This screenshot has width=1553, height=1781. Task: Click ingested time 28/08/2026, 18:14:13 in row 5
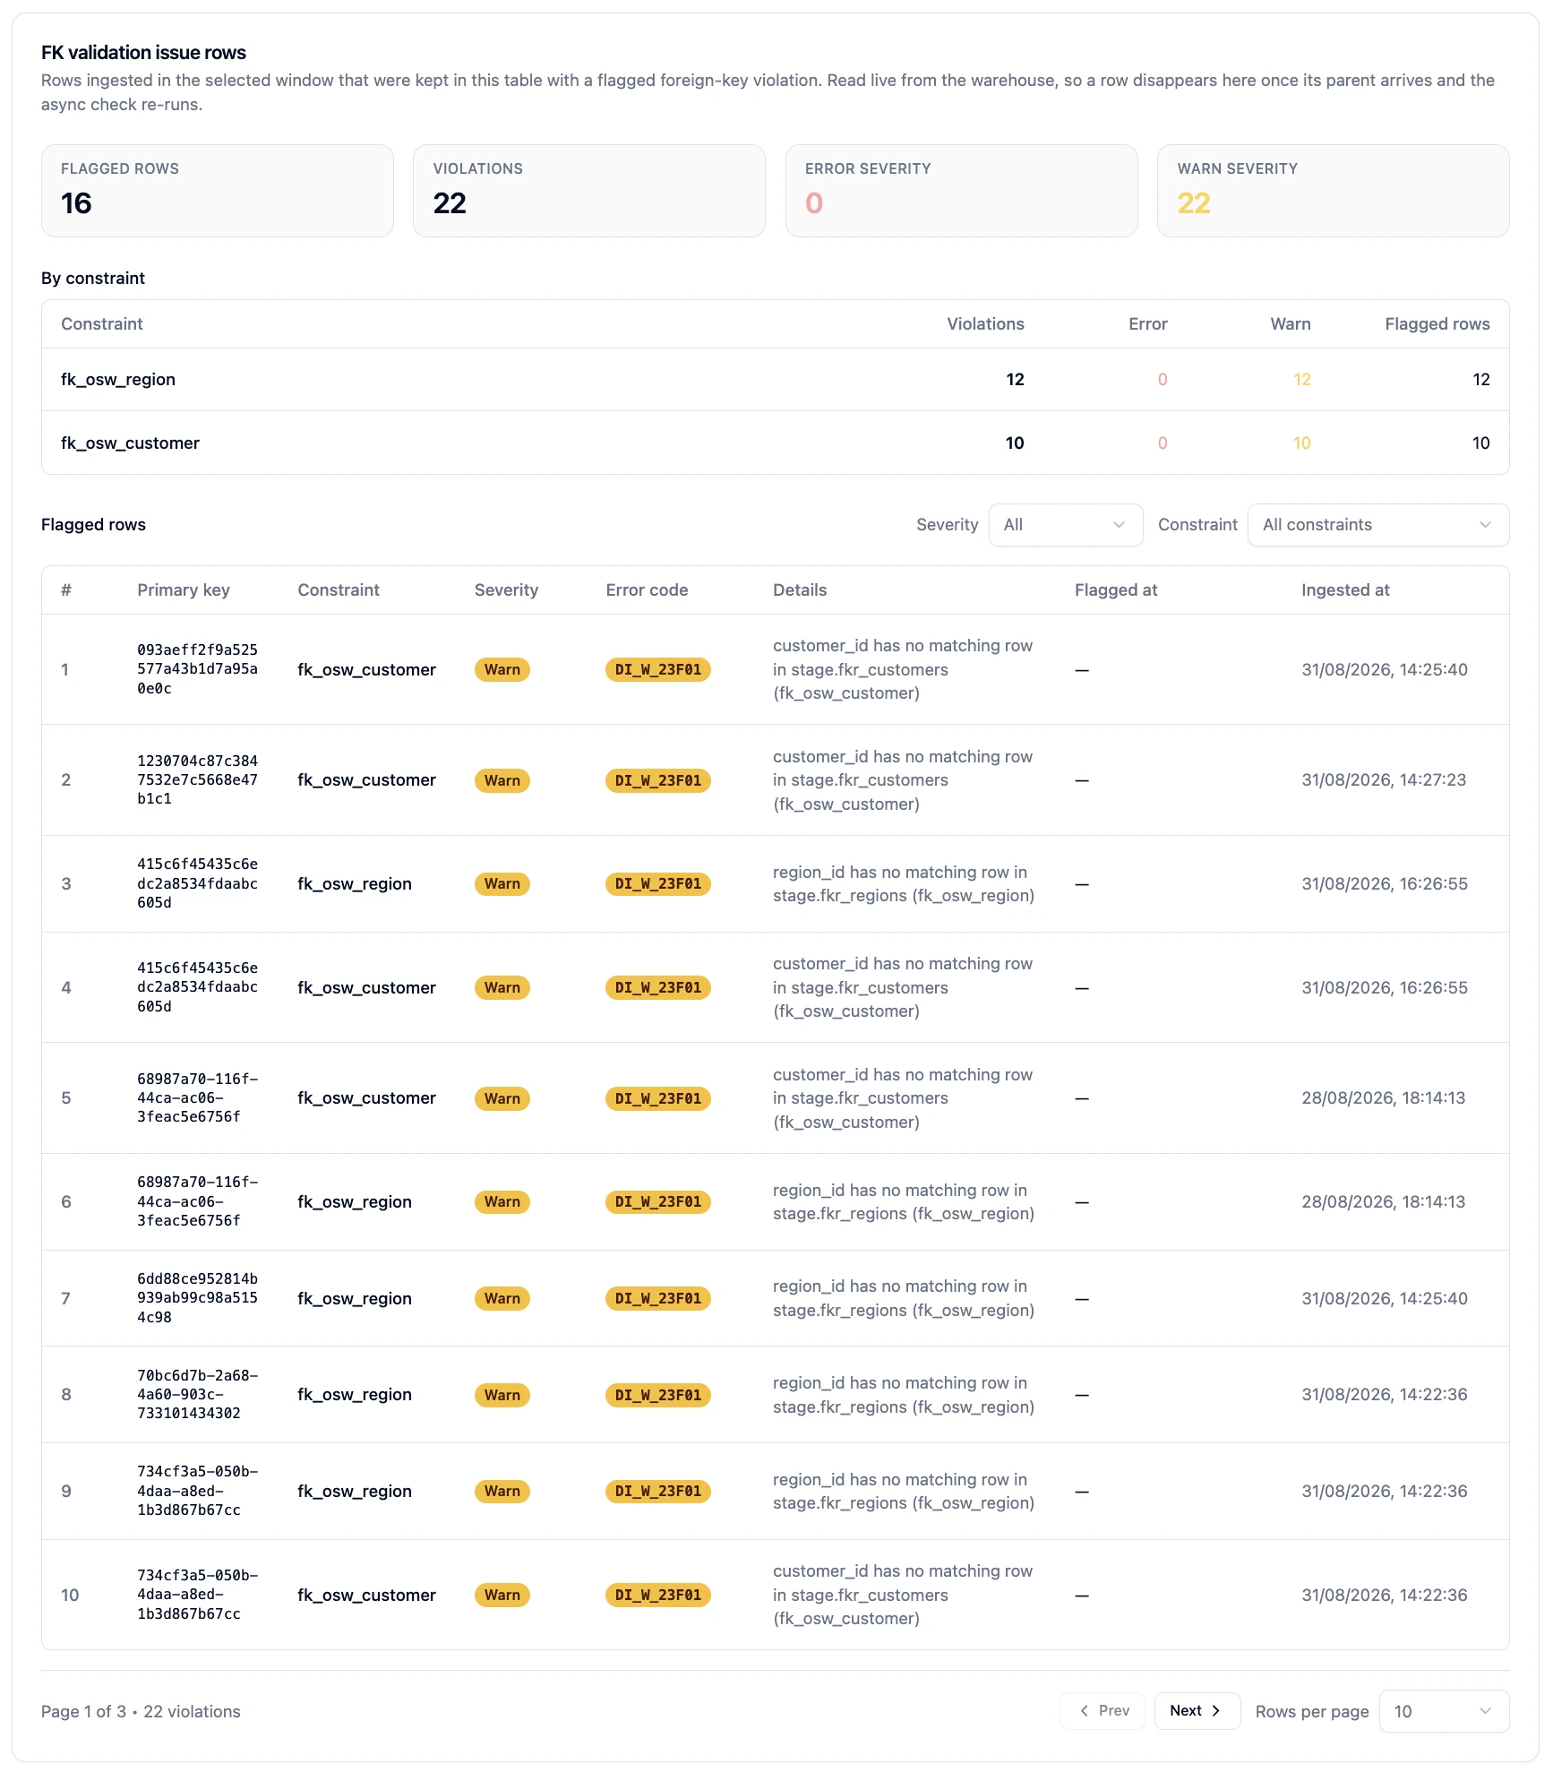1384,1098
